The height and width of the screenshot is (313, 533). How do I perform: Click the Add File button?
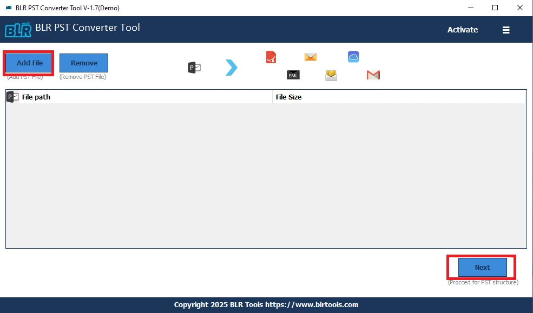coord(29,63)
